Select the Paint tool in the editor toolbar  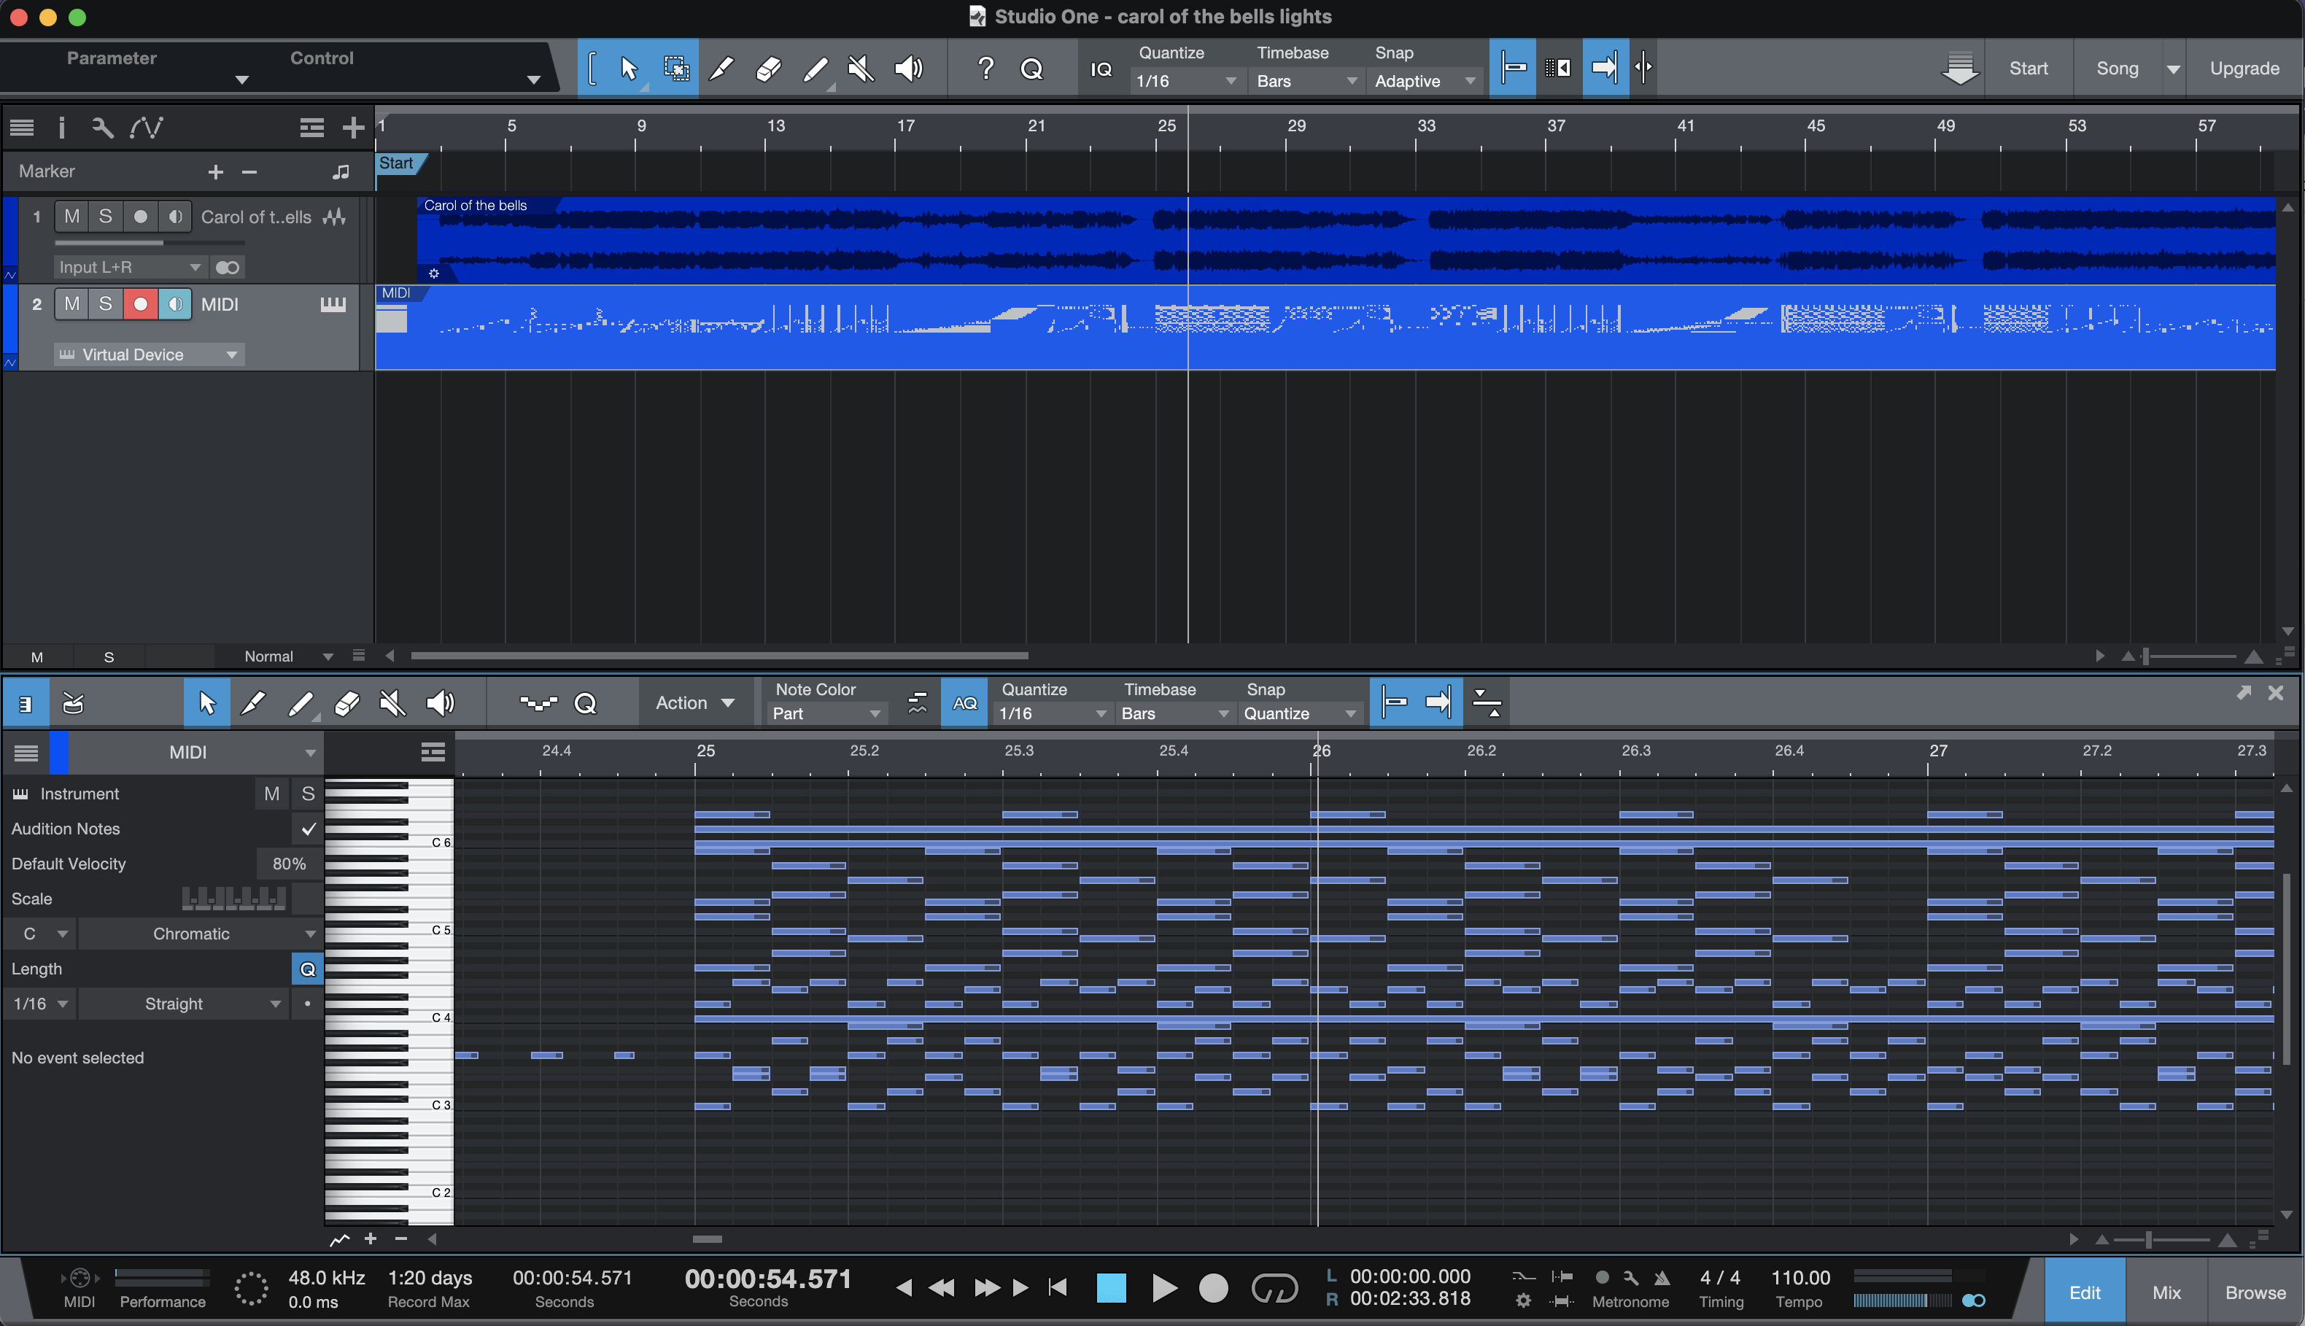point(300,703)
